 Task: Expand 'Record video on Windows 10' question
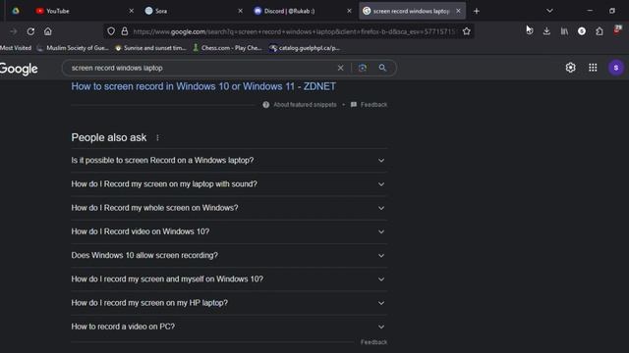click(x=229, y=231)
